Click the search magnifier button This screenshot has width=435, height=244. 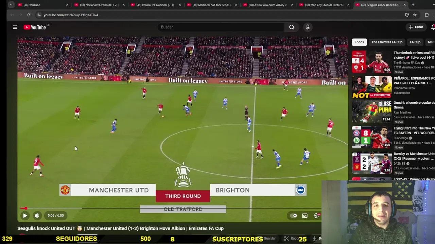click(292, 27)
